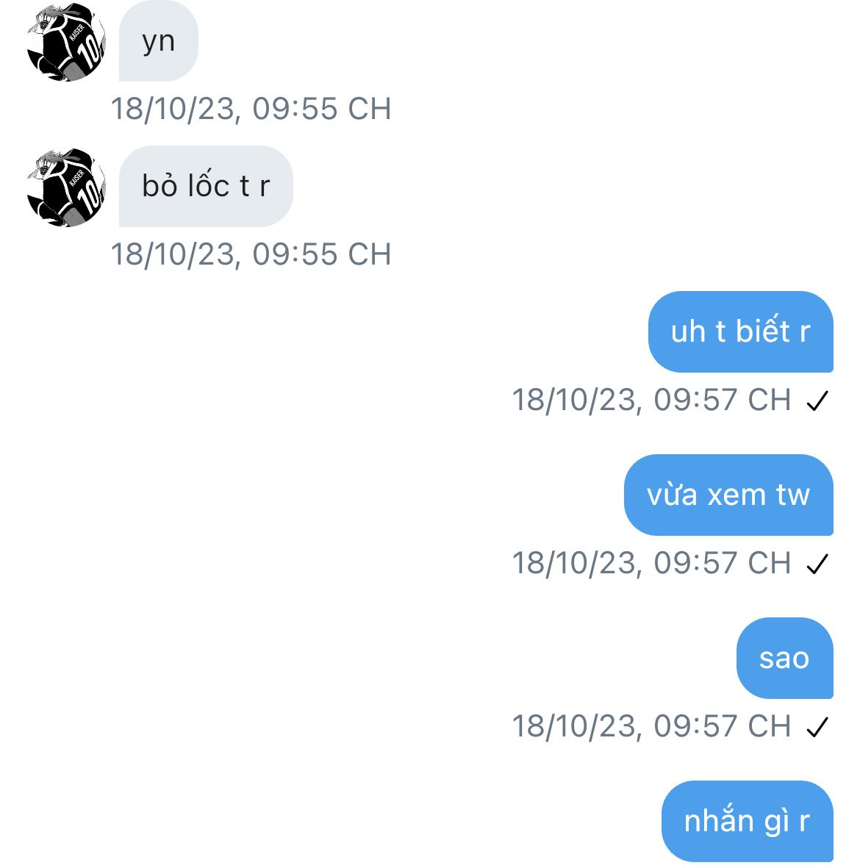
Task: Open avatar next to "bỏ lốc t r"
Action: coord(66,187)
